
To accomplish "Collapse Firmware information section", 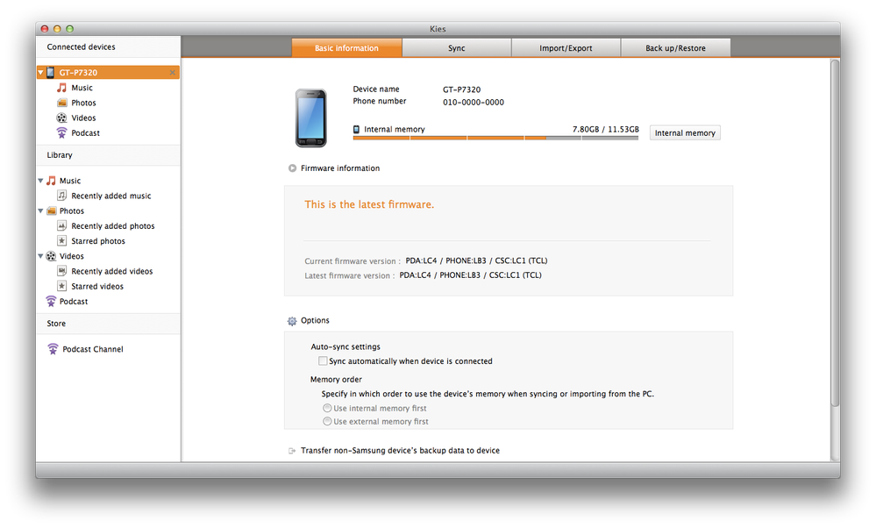I will [x=292, y=168].
